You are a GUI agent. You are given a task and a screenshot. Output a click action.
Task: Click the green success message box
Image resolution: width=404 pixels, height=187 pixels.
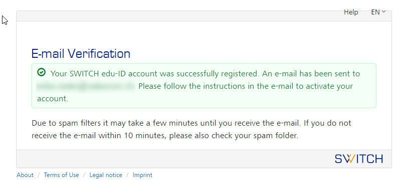(204, 86)
